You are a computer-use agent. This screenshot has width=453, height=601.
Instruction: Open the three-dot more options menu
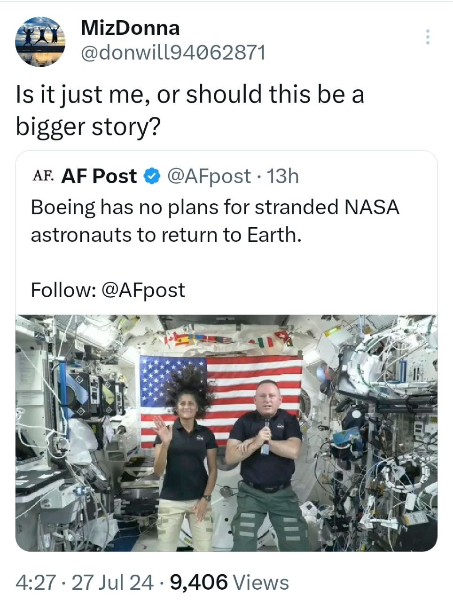coord(427,37)
